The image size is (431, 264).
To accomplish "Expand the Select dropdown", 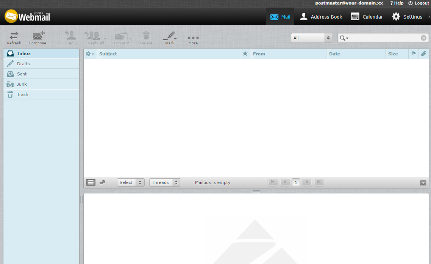I will click(131, 182).
